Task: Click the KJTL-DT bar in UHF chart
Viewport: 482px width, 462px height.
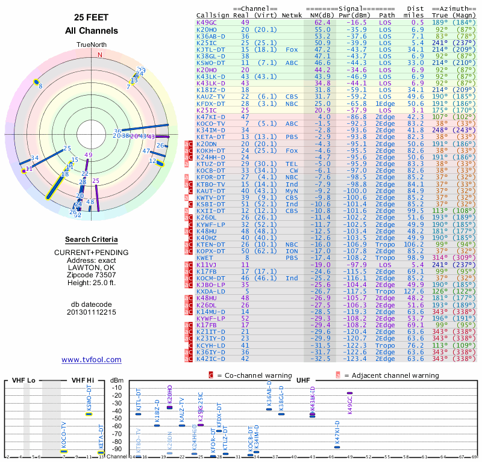Action: [x=139, y=414]
